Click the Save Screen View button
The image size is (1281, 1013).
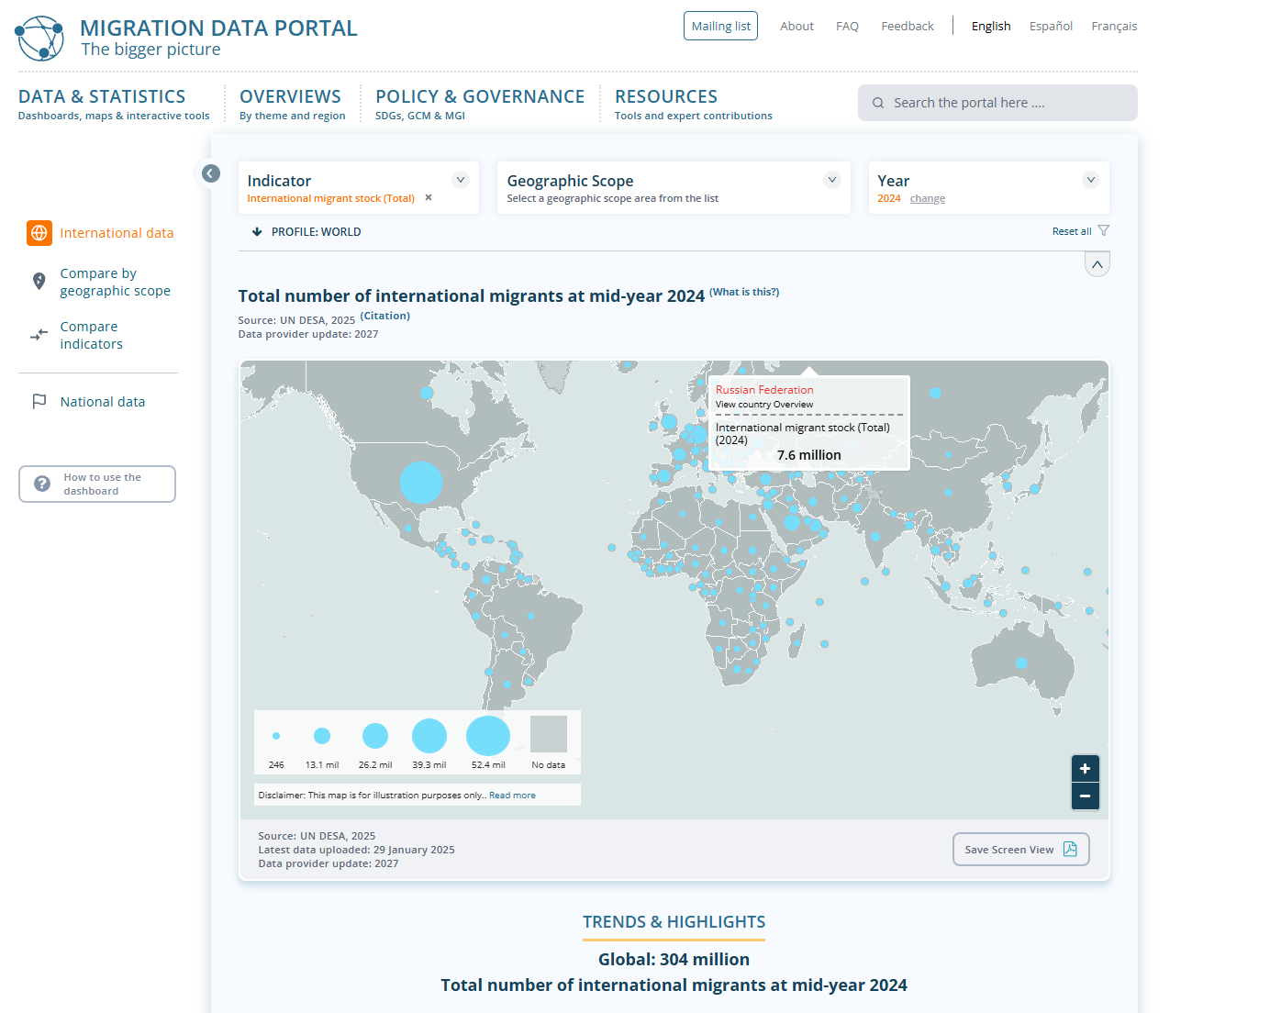[1020, 850]
